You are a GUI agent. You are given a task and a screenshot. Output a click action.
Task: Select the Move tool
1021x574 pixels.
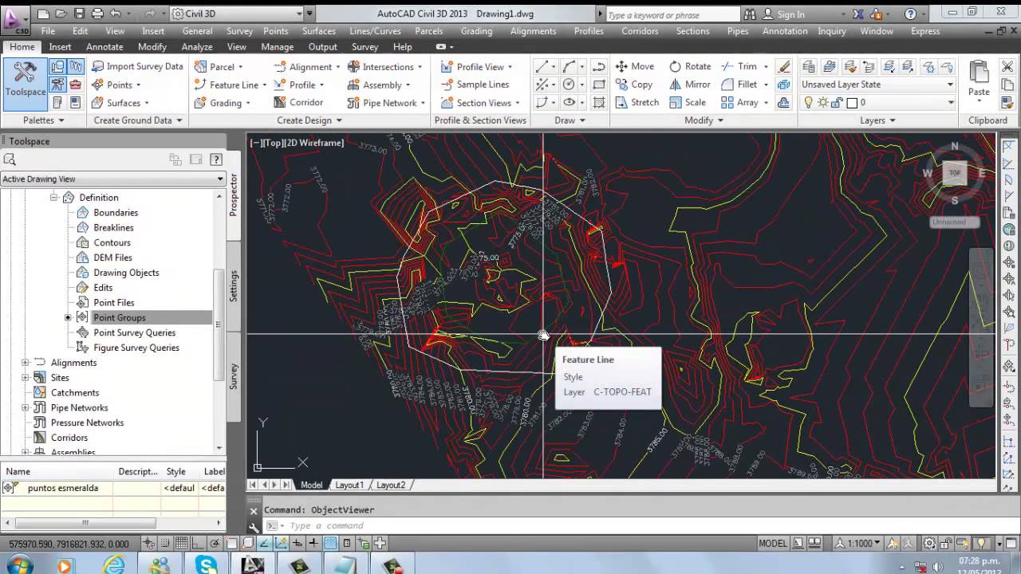click(635, 66)
